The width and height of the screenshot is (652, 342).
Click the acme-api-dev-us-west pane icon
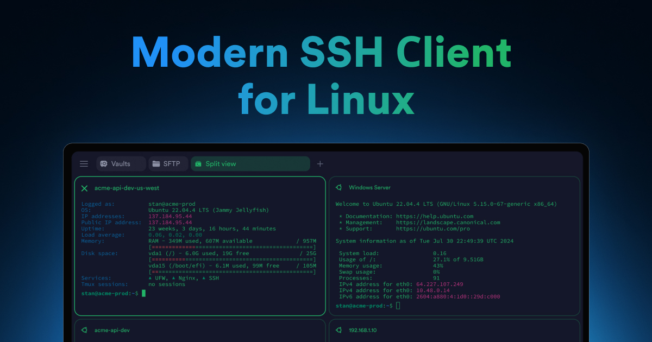coord(84,188)
